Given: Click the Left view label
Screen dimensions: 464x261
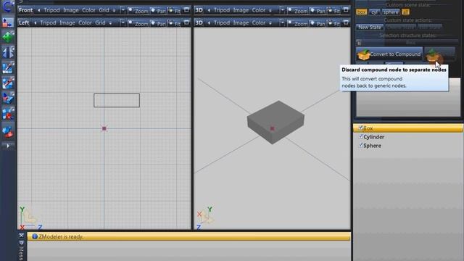Looking at the screenshot, I should [x=24, y=22].
